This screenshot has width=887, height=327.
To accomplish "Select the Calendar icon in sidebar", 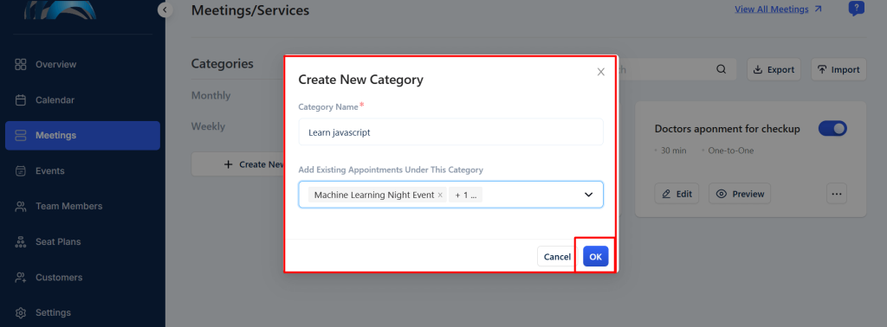I will point(21,100).
